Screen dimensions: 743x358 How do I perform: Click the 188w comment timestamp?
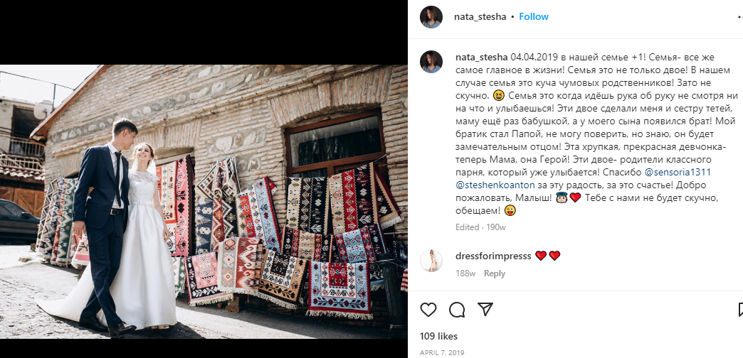click(465, 273)
